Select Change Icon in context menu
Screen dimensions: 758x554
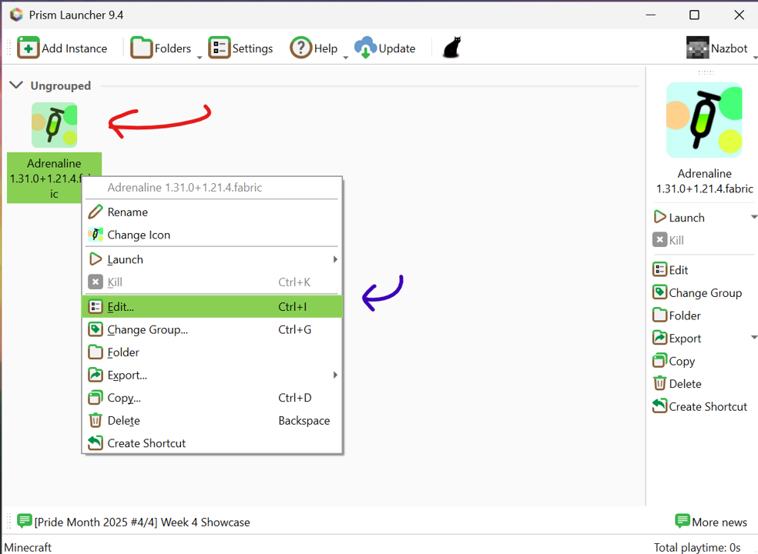click(x=139, y=235)
